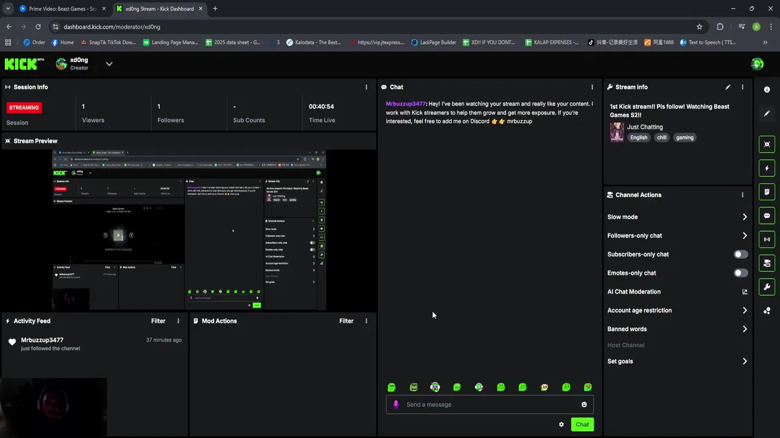Image resolution: width=780 pixels, height=438 pixels.
Task: Open chat settings gear icon
Action: [561, 425]
